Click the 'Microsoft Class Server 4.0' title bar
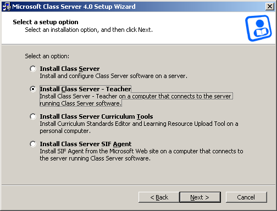Viewport: 277px width, 211px height. tap(74, 7)
